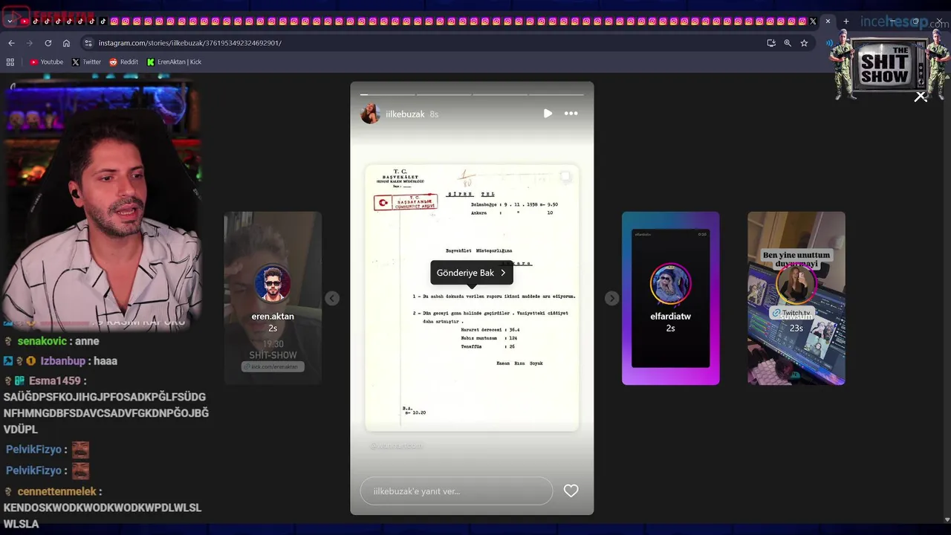Install app icon in the address bar
Screen dimensions: 951x535
[771, 43]
